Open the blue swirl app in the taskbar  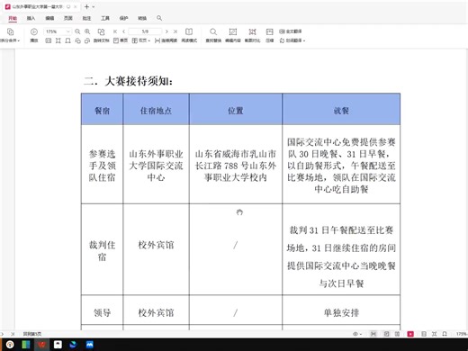click(74, 345)
